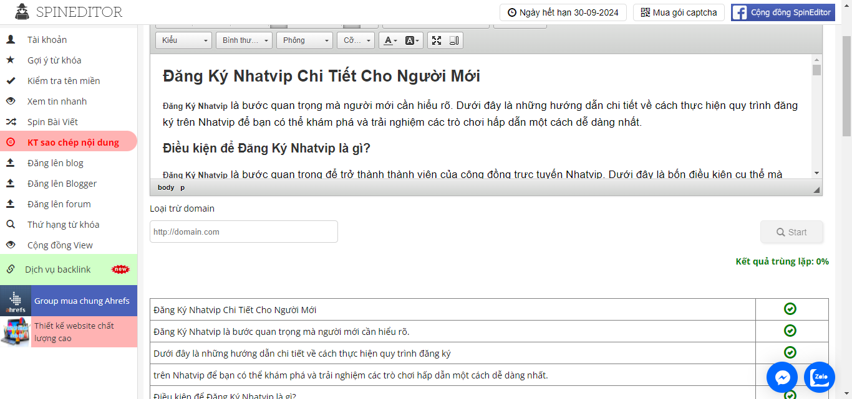
Task: Click upload icon beside Đăng lên Blogger
Action: 11,184
